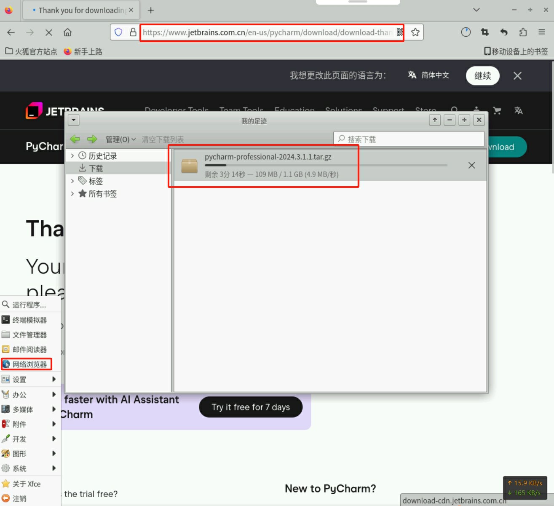
Task: Click 'Try it free for 7 days' button
Action: pos(251,407)
